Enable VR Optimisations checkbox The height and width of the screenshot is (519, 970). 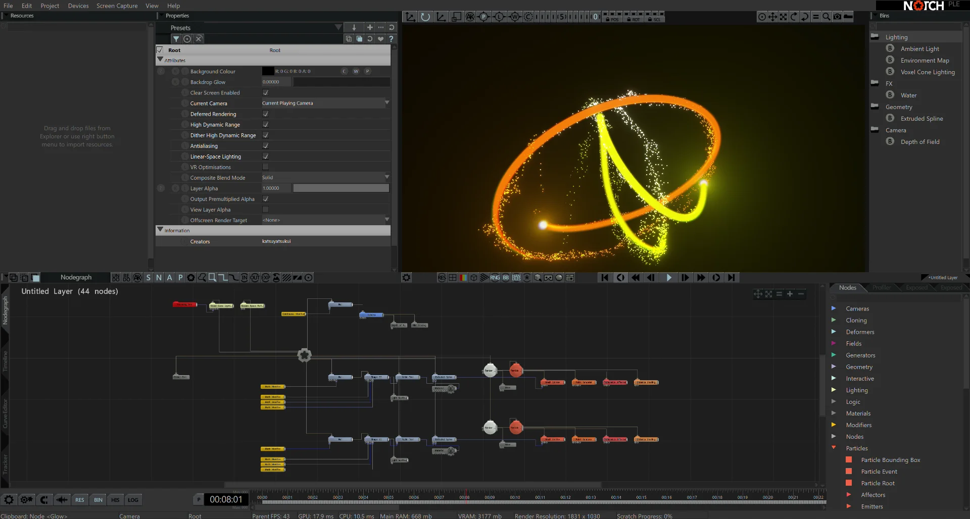265,167
